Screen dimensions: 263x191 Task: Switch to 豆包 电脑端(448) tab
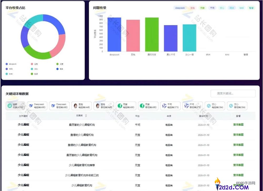click(x=82, y=106)
